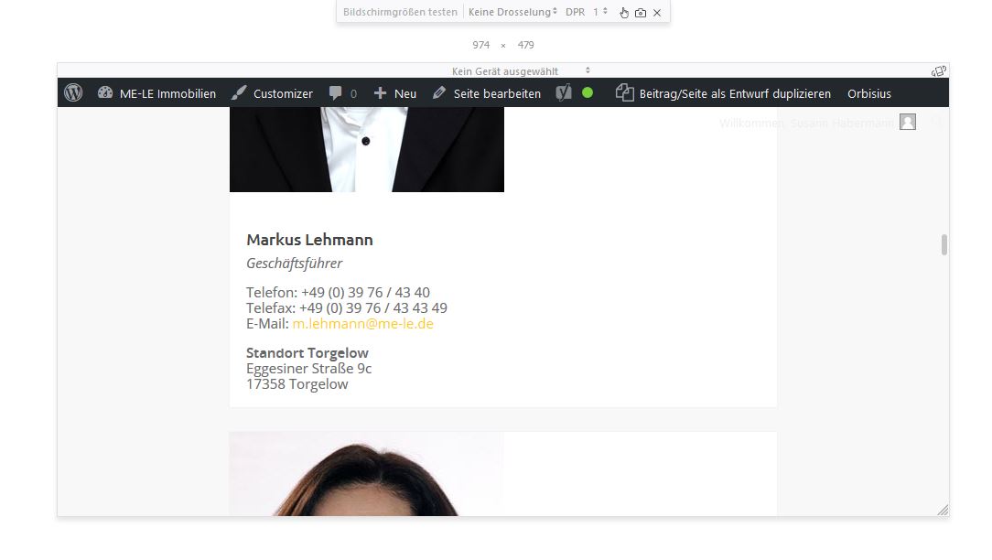Click the Markus Lehmann name heading
The image size is (992, 560).
tap(309, 240)
